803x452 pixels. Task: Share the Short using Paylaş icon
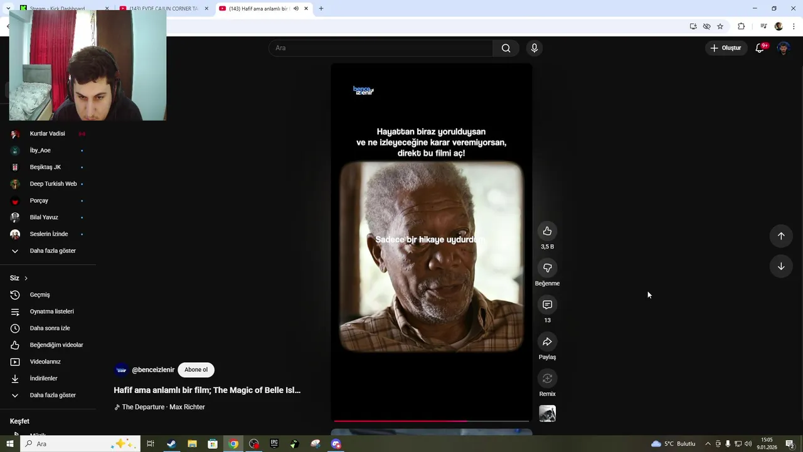point(547,342)
